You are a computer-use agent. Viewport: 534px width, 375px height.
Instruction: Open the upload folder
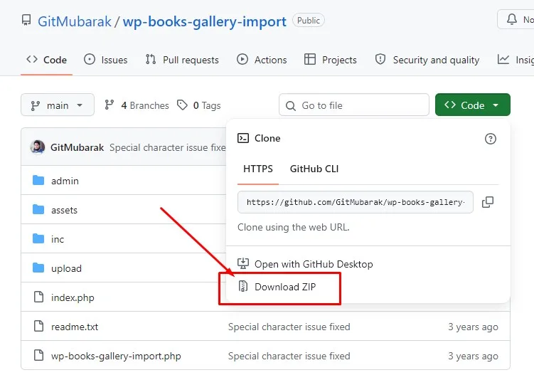66,269
